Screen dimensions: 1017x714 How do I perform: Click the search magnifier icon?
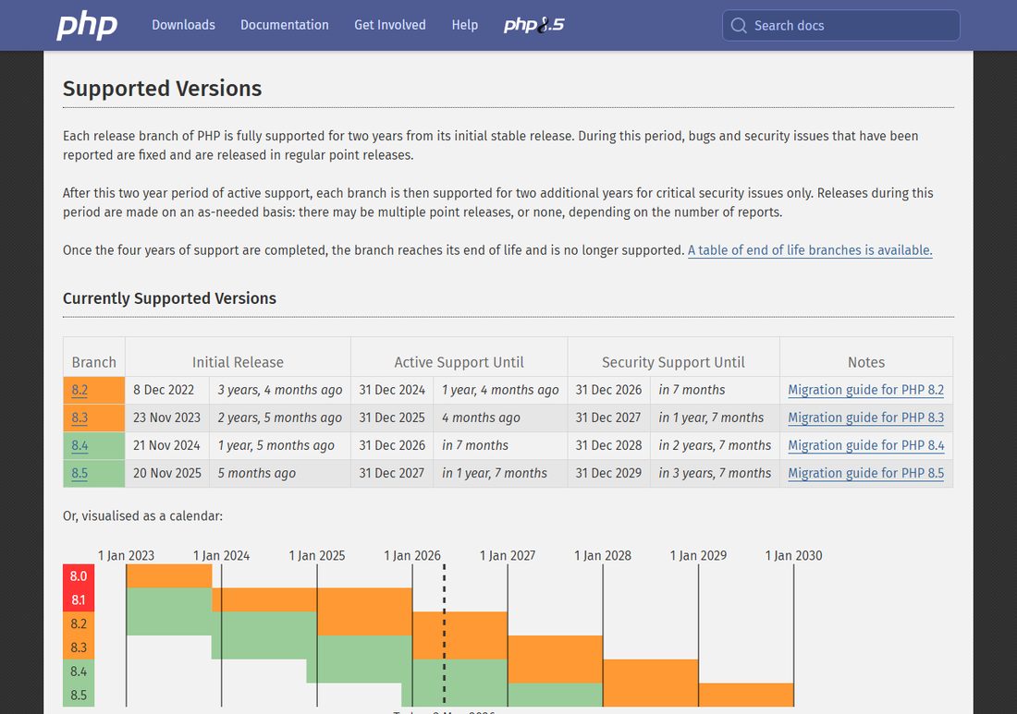[739, 25]
